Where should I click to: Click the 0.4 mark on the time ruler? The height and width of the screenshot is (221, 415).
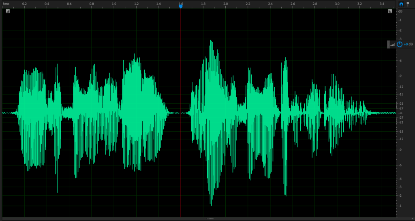[x=47, y=4]
